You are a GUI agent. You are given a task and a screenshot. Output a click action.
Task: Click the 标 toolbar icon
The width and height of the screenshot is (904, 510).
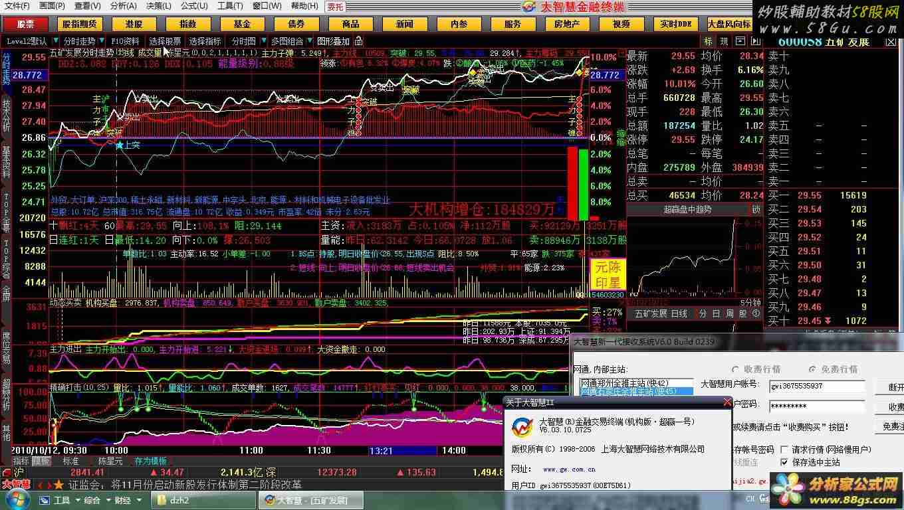coord(708,41)
